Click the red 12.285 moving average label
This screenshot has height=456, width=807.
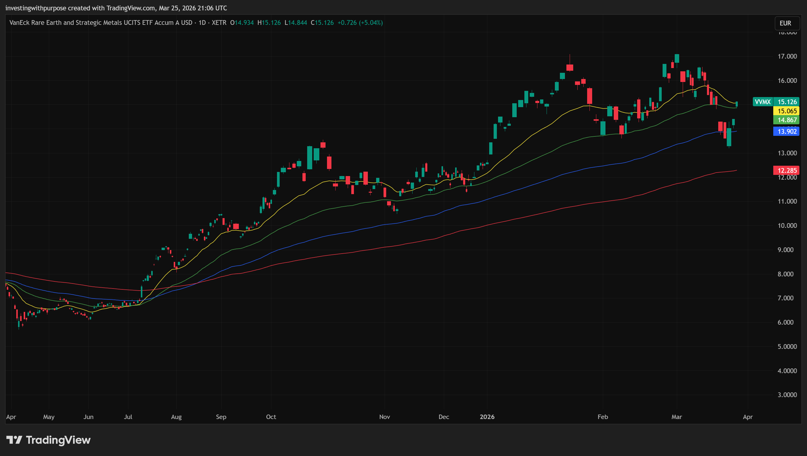click(787, 170)
